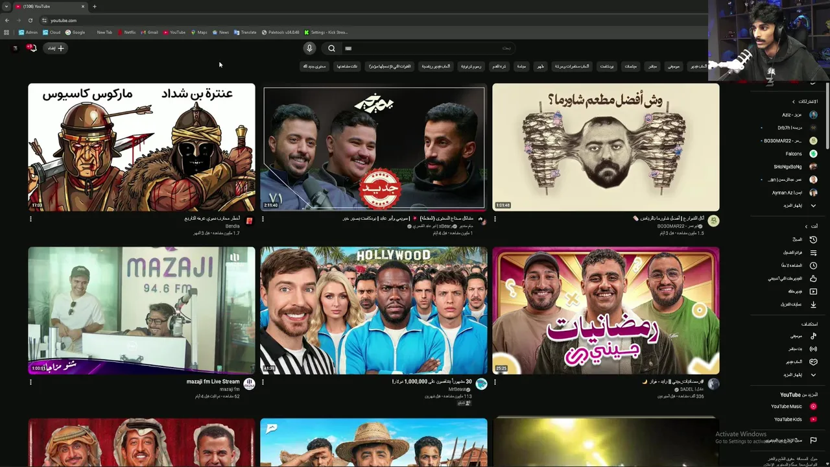Open the three-dot menu for Antarah video
The height and width of the screenshot is (467, 830).
(30, 219)
